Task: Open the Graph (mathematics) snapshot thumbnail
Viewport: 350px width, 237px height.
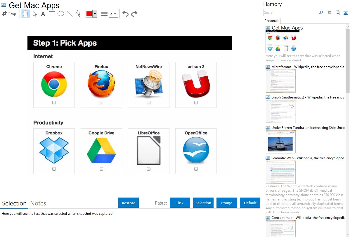Action: 280,111
